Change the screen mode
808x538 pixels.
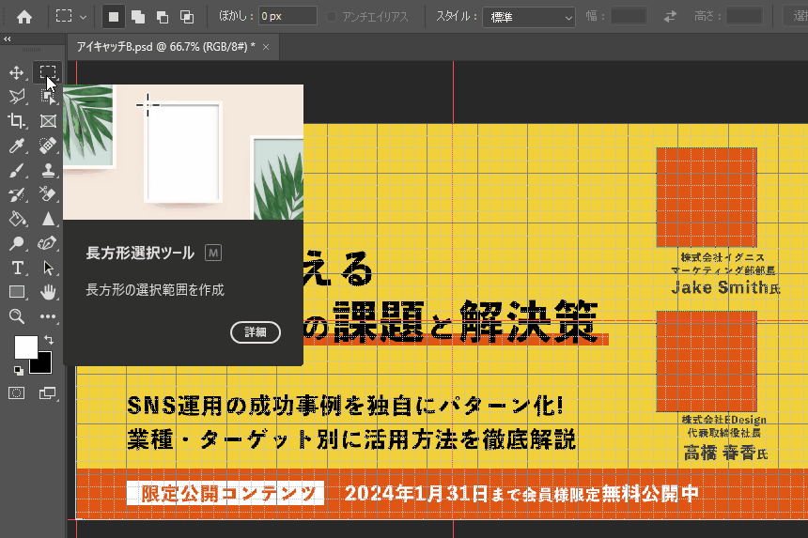47,393
